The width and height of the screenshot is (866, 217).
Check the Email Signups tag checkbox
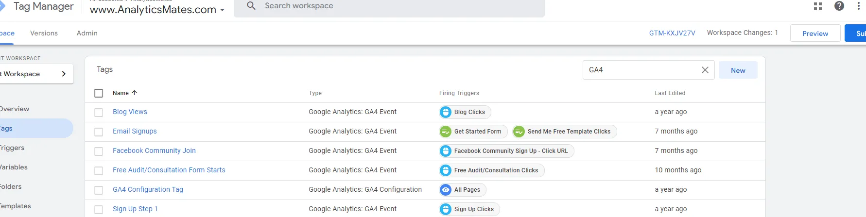pyautogui.click(x=99, y=132)
